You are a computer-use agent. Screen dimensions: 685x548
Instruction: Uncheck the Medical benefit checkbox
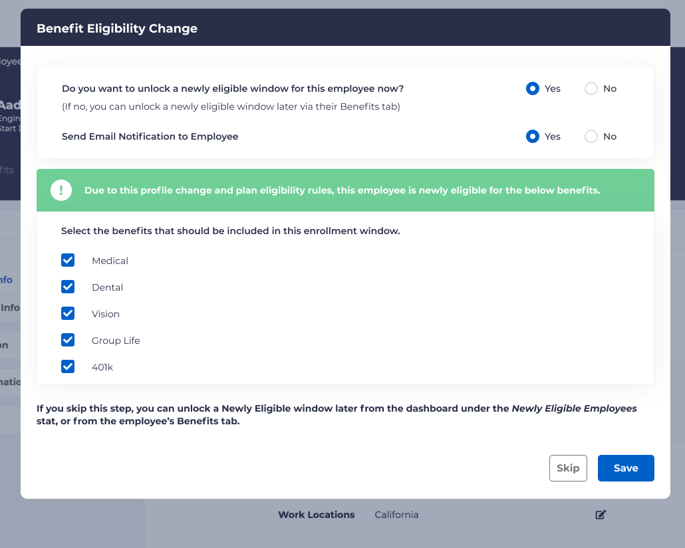pos(68,260)
